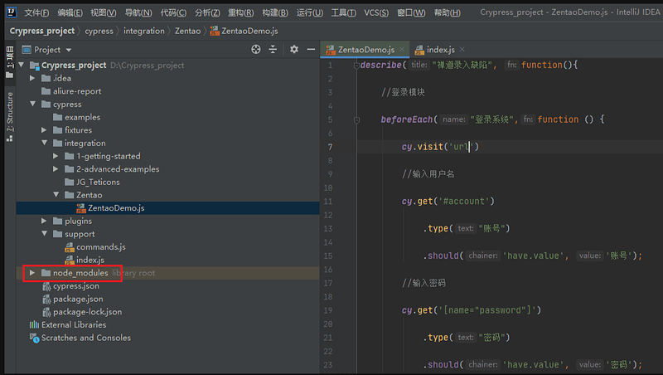Screen dimensions: 663x375
Task: Fold the beforeEach block at line 5
Action: [356, 119]
